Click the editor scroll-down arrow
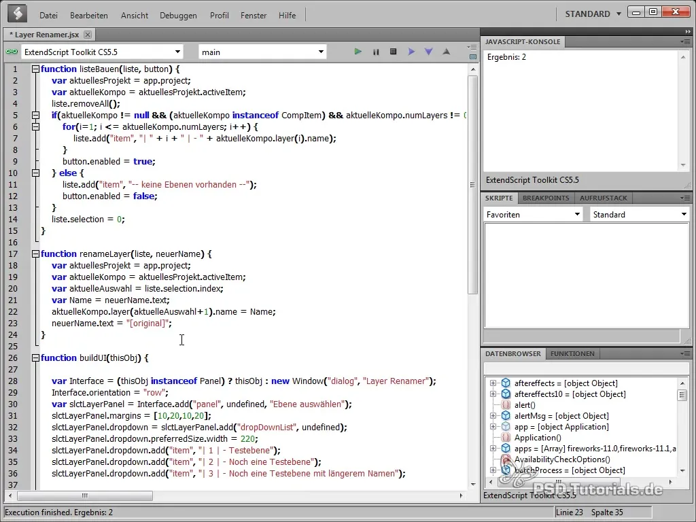Image resolution: width=696 pixels, height=522 pixels. (x=473, y=484)
